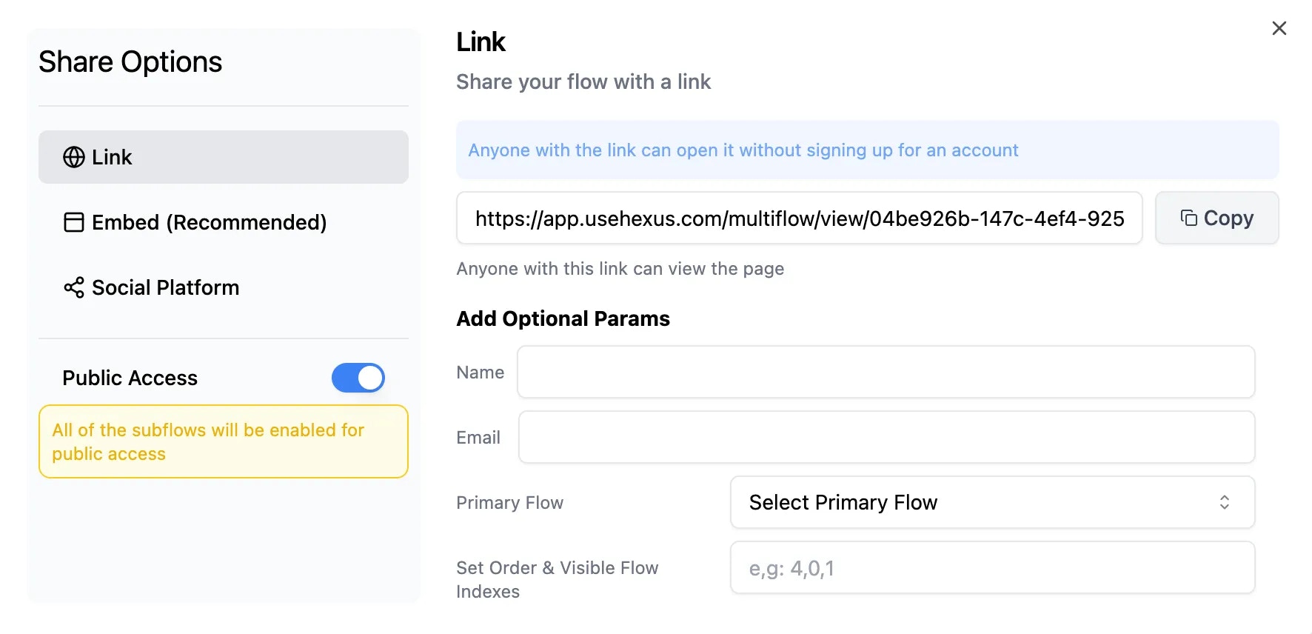Click the chevron arrows in Primary Flow selector

pyautogui.click(x=1225, y=502)
